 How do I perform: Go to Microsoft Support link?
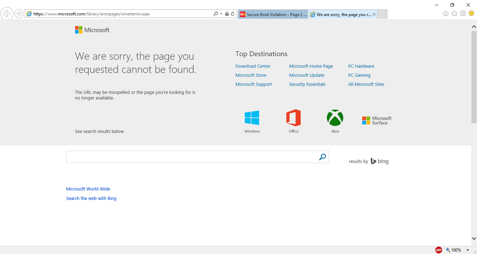point(254,84)
